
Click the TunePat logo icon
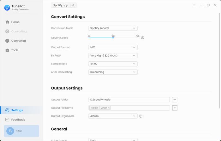(7, 8)
